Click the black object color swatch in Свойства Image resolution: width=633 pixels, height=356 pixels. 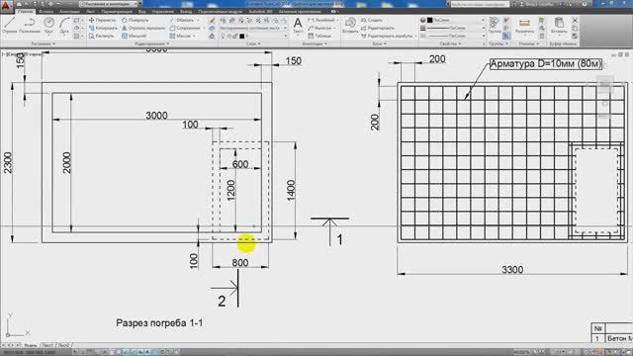pyautogui.click(x=429, y=20)
